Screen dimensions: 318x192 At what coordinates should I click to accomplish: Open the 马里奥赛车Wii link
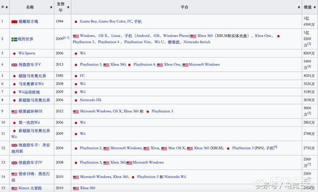tap(31, 84)
